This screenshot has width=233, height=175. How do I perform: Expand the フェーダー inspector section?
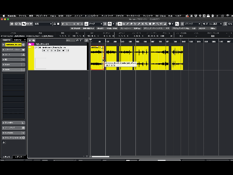(x=12, y=123)
